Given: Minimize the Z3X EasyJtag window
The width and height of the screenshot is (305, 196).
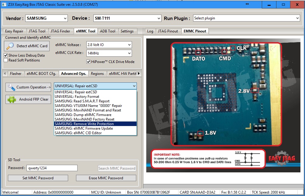Looking at the screenshot, I should pyautogui.click(x=269, y=5).
